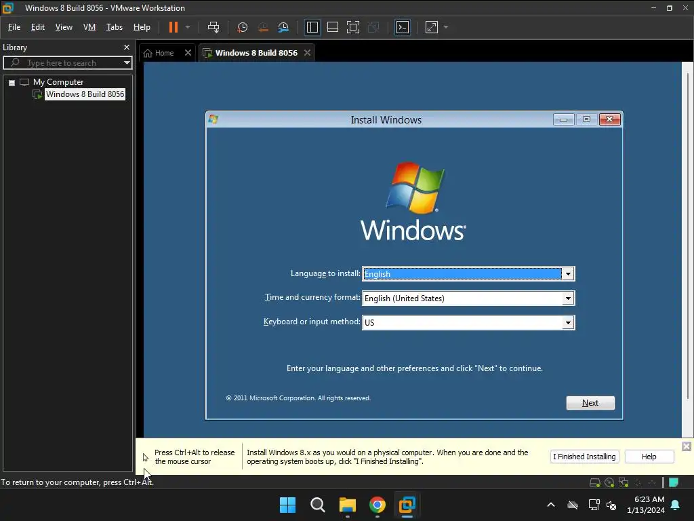Open the VM menu
694x521 pixels.
click(x=89, y=27)
